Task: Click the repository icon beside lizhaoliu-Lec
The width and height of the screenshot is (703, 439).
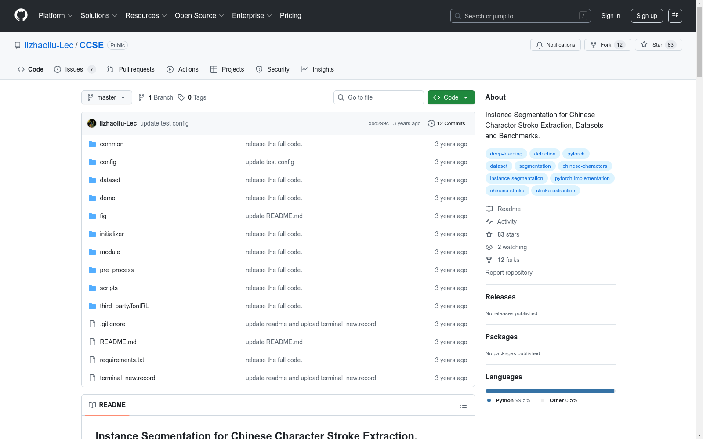Action: [x=18, y=45]
